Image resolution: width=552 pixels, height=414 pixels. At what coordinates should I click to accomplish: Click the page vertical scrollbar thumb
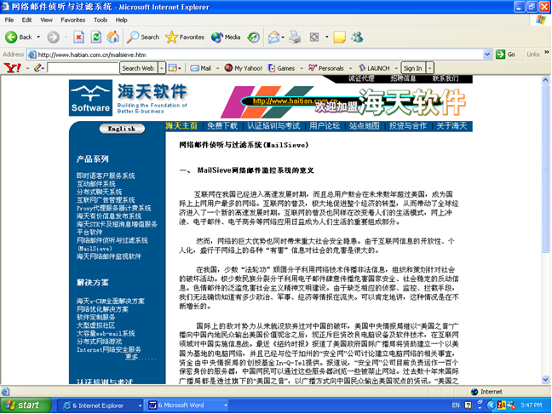(545, 169)
